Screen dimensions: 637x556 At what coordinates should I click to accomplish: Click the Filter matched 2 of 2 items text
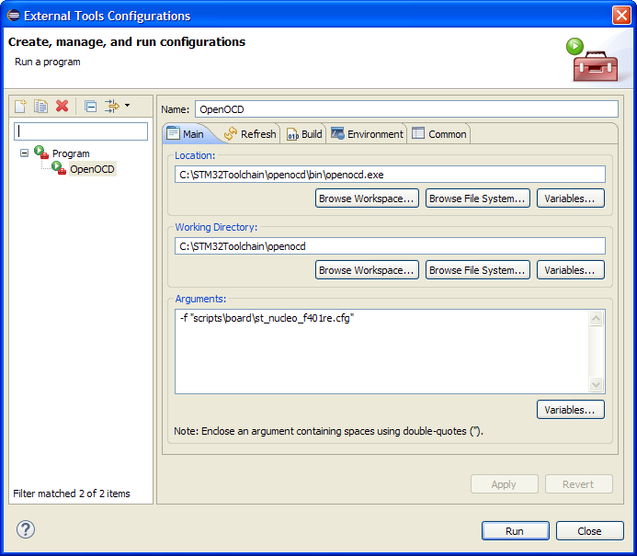pyautogui.click(x=72, y=494)
